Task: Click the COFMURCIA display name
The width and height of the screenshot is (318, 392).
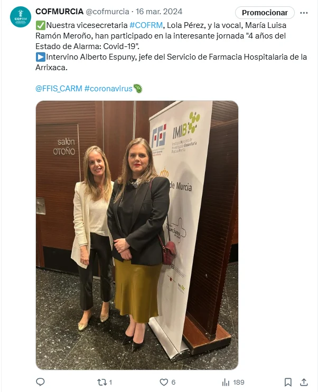Action: coord(59,11)
